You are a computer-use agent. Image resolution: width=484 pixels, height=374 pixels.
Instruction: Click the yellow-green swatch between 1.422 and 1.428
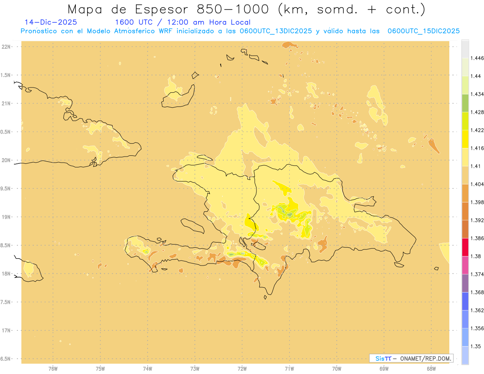(x=465, y=121)
